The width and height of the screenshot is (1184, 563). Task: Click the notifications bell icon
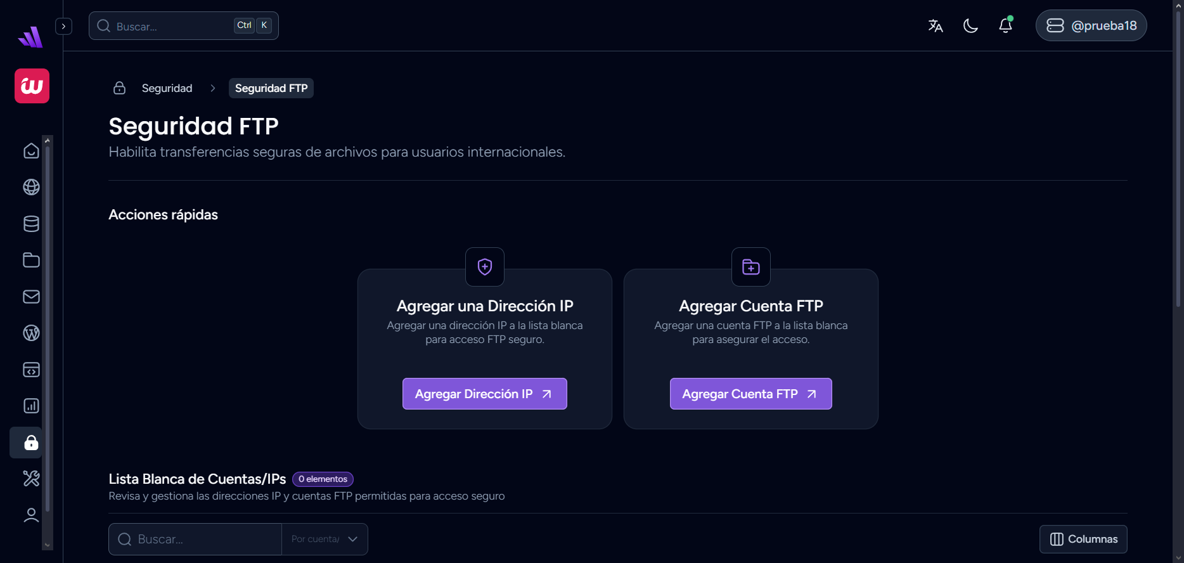(1005, 25)
